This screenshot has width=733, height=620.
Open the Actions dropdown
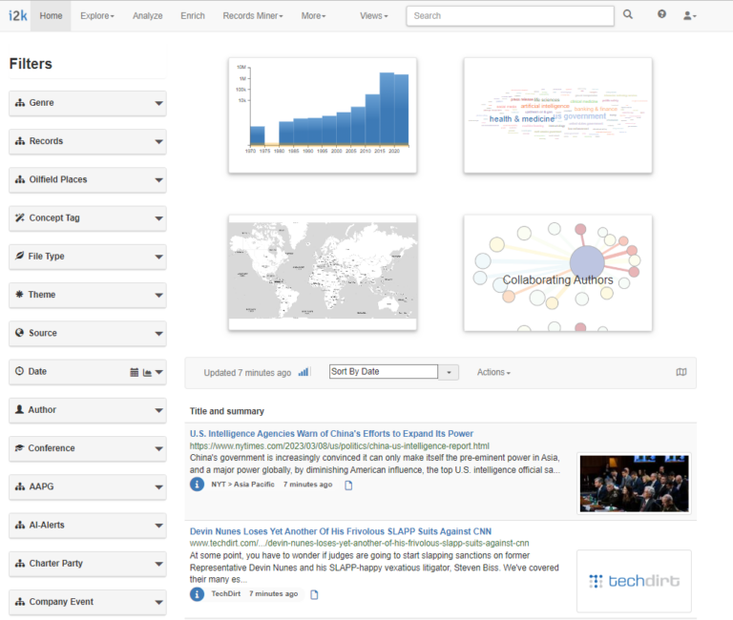[493, 372]
